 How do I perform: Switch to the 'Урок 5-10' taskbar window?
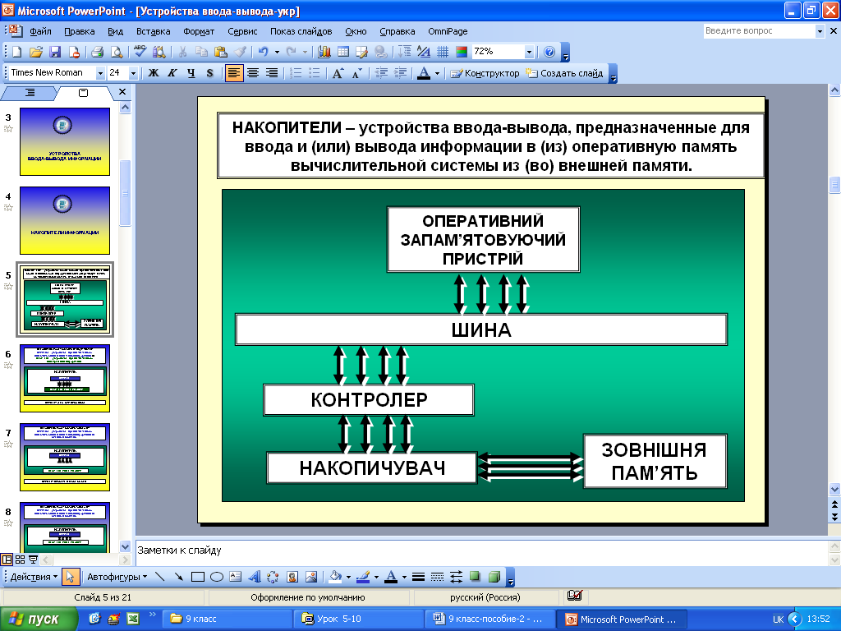pos(359,619)
